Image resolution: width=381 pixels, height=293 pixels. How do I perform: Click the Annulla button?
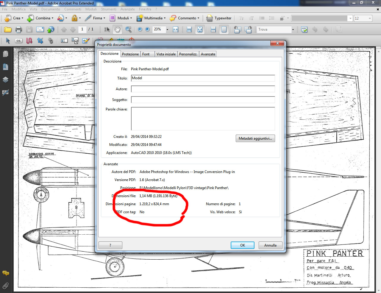pos(270,245)
